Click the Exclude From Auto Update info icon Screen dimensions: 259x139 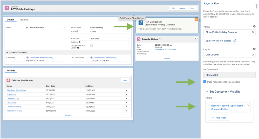point(78,48)
